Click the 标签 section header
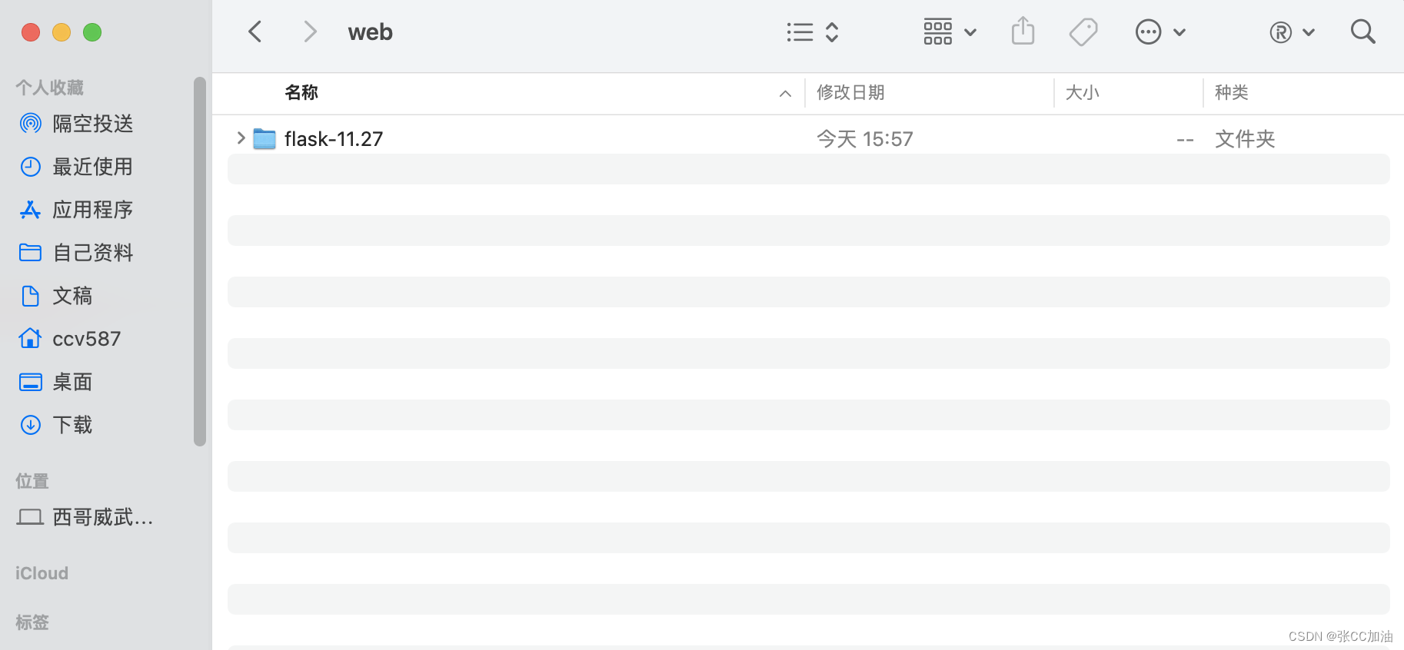1404x650 pixels. (32, 622)
